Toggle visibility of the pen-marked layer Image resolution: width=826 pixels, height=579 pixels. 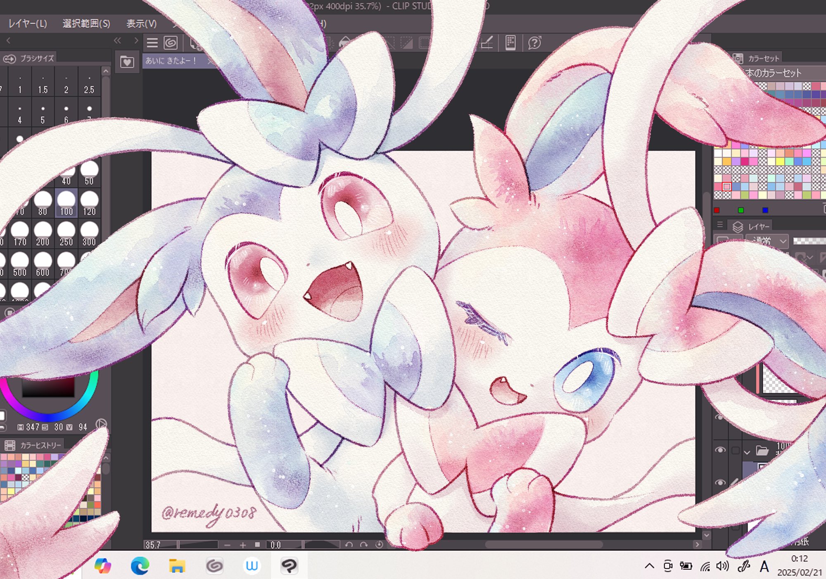[x=720, y=482]
